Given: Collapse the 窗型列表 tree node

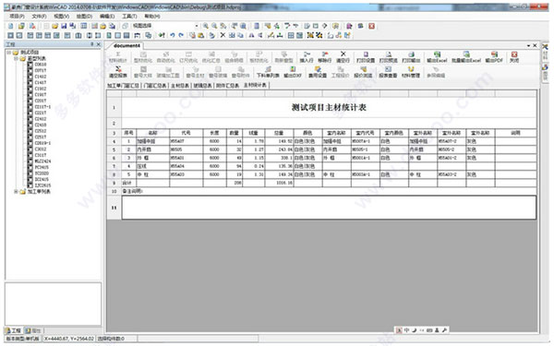Looking at the screenshot, I should click(16, 59).
